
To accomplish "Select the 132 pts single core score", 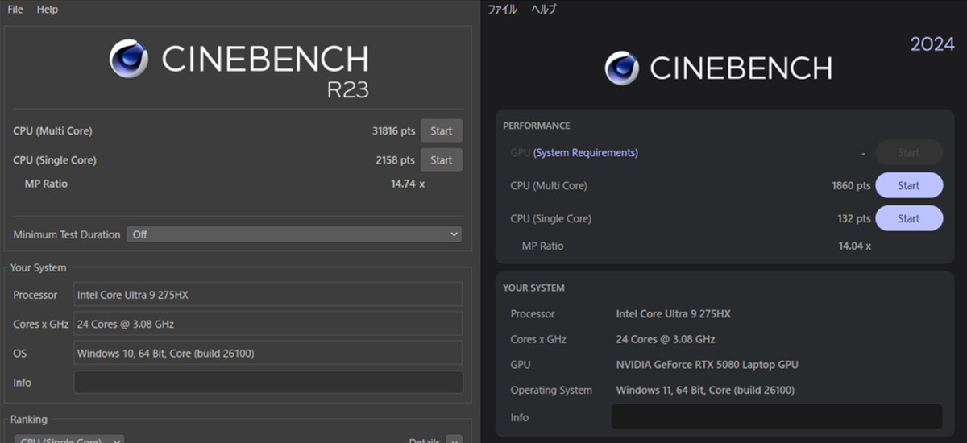I will click(854, 218).
